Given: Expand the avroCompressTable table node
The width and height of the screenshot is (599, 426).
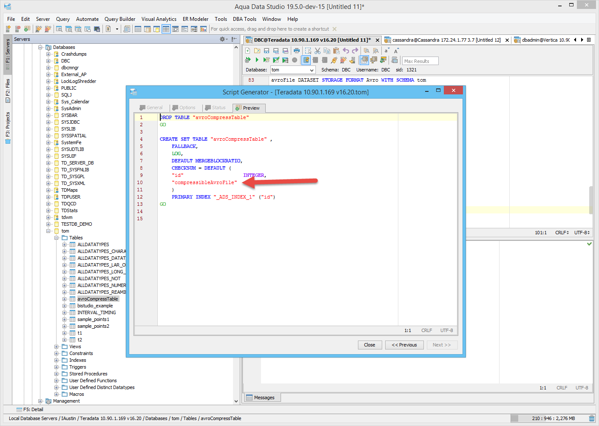Looking at the screenshot, I should (x=65, y=299).
